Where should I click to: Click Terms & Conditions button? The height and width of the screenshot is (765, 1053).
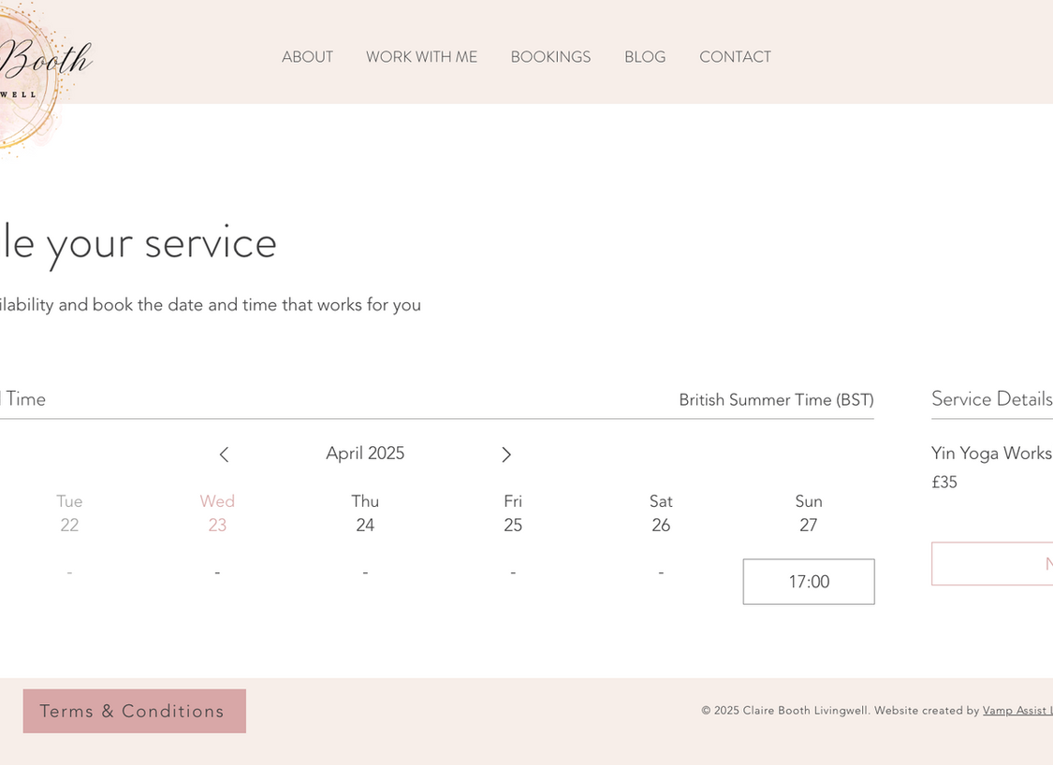coord(134,711)
